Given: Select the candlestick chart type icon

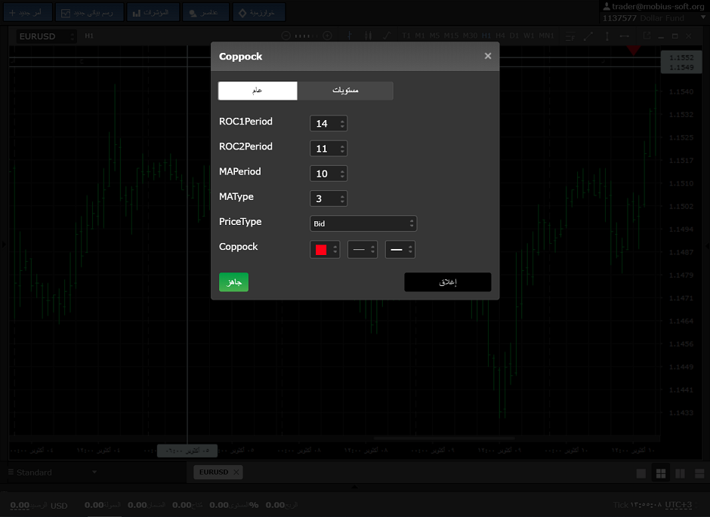Looking at the screenshot, I should click(368, 35).
